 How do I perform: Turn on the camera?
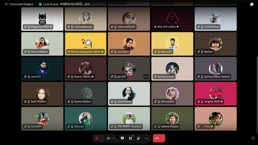[x=108, y=138]
